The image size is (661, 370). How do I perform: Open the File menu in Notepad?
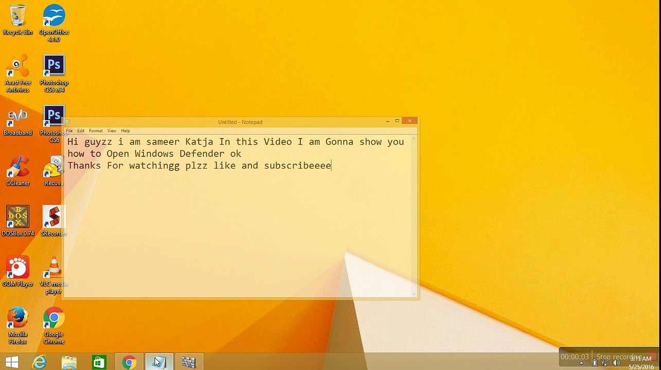(69, 131)
